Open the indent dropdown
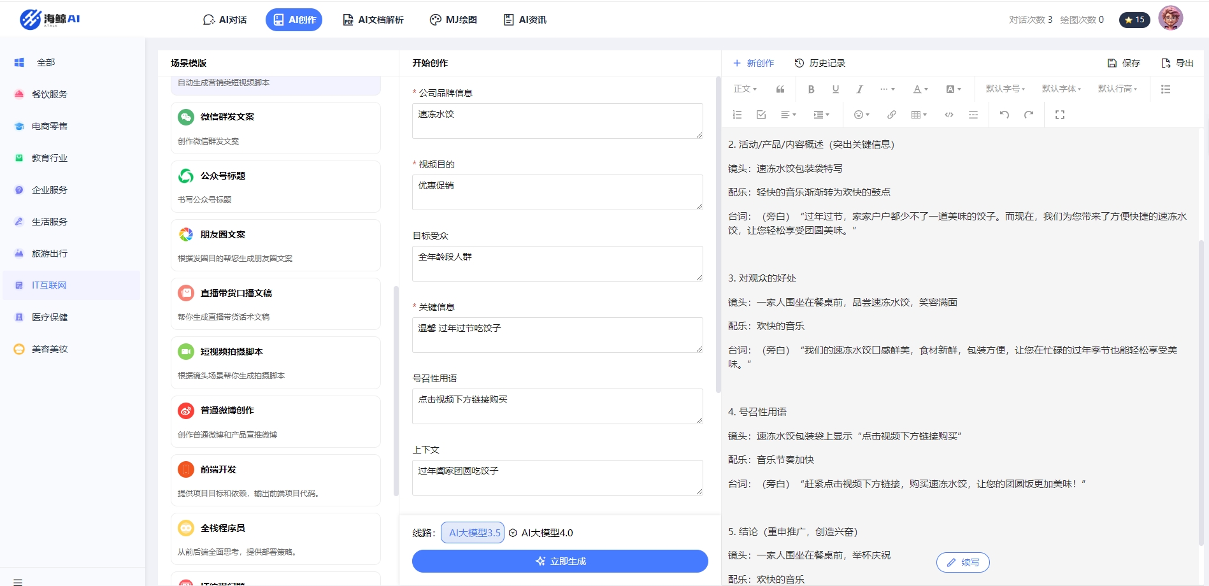Screen dimensions: 1209x586 (x=822, y=115)
